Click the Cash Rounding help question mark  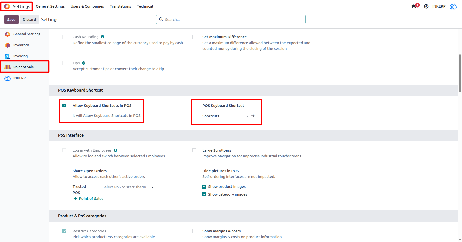pos(102,37)
